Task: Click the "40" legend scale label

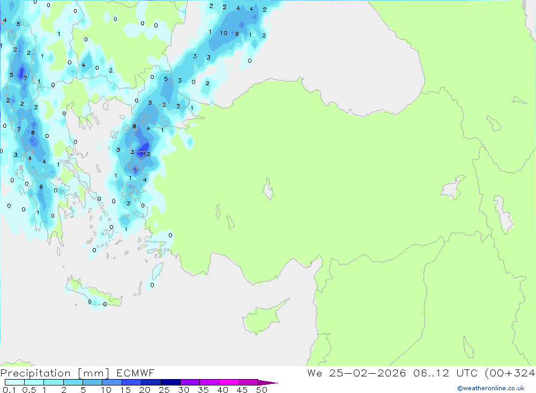Action: (x=222, y=390)
